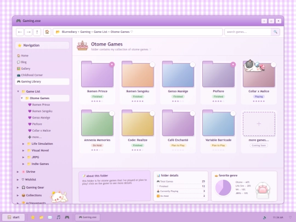
Task: Click the On Hold status badge
Action: coord(97,145)
